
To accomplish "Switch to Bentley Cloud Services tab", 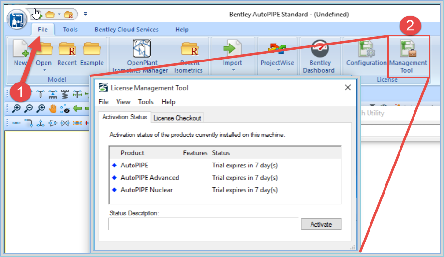I will [x=127, y=30].
